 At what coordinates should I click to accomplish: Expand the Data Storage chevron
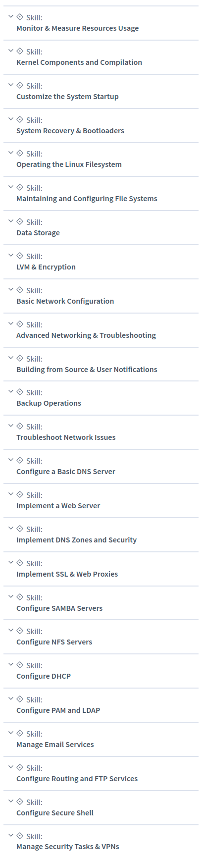(11, 221)
